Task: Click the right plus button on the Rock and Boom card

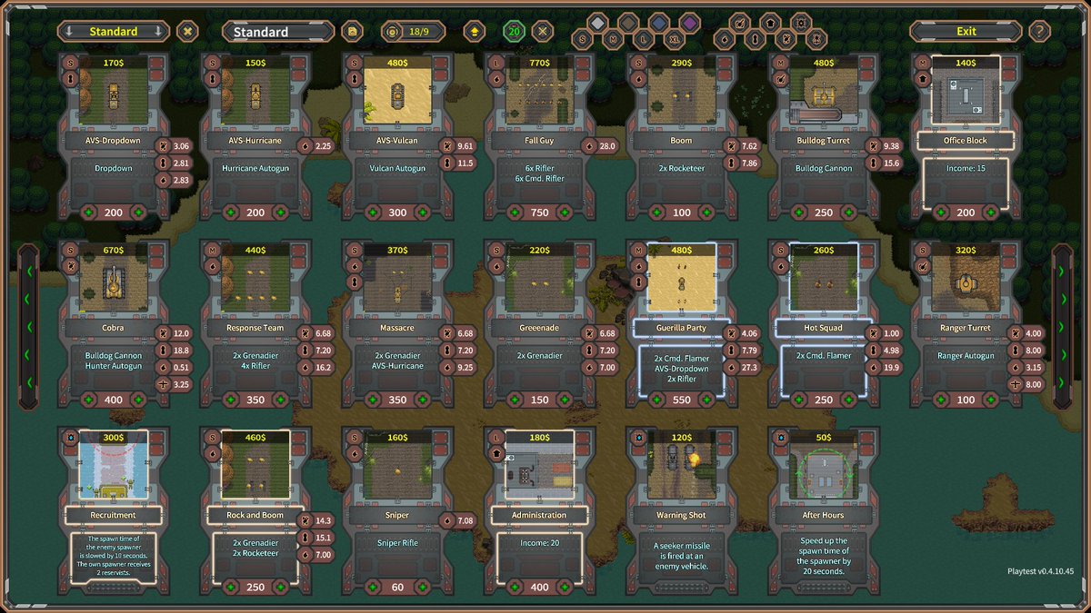Action: tap(280, 587)
